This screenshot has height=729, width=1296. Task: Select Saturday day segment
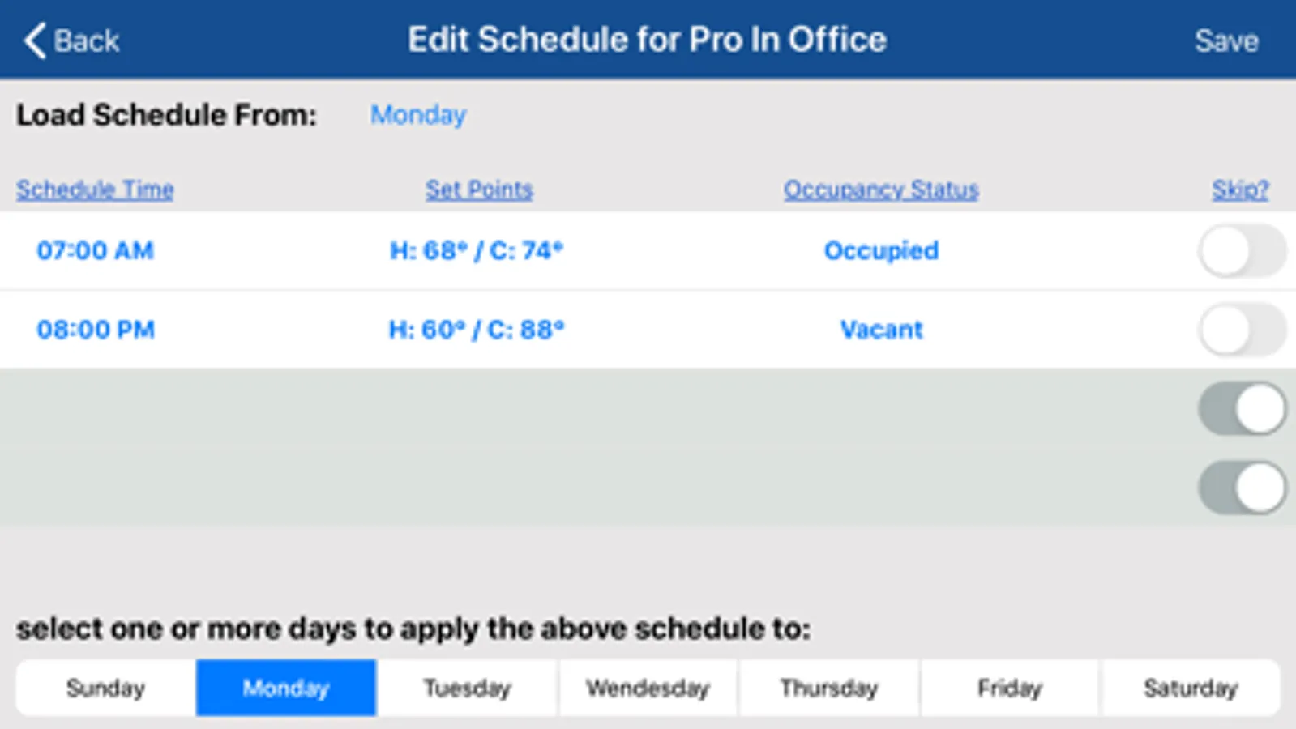pyautogui.click(x=1190, y=688)
